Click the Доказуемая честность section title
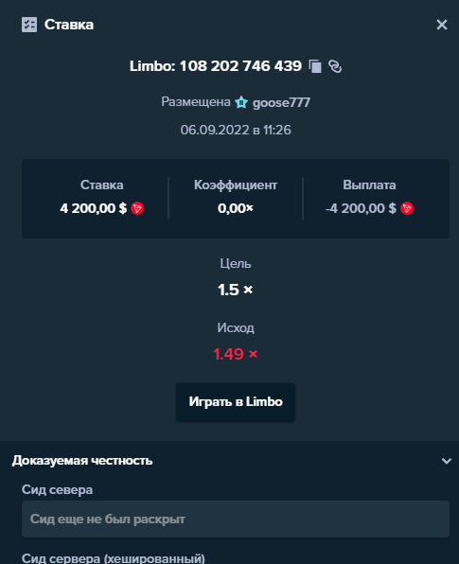The height and width of the screenshot is (564, 459). [82, 461]
